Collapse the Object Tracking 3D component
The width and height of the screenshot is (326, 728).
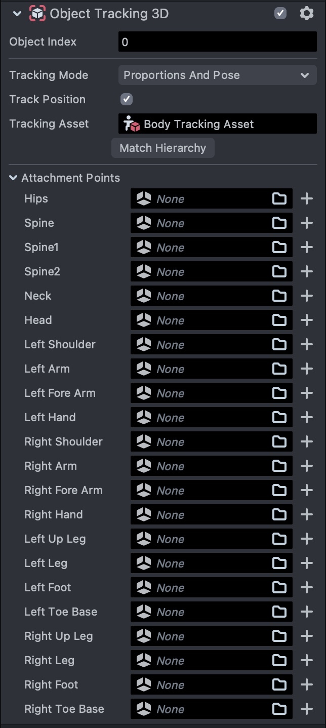pos(18,14)
